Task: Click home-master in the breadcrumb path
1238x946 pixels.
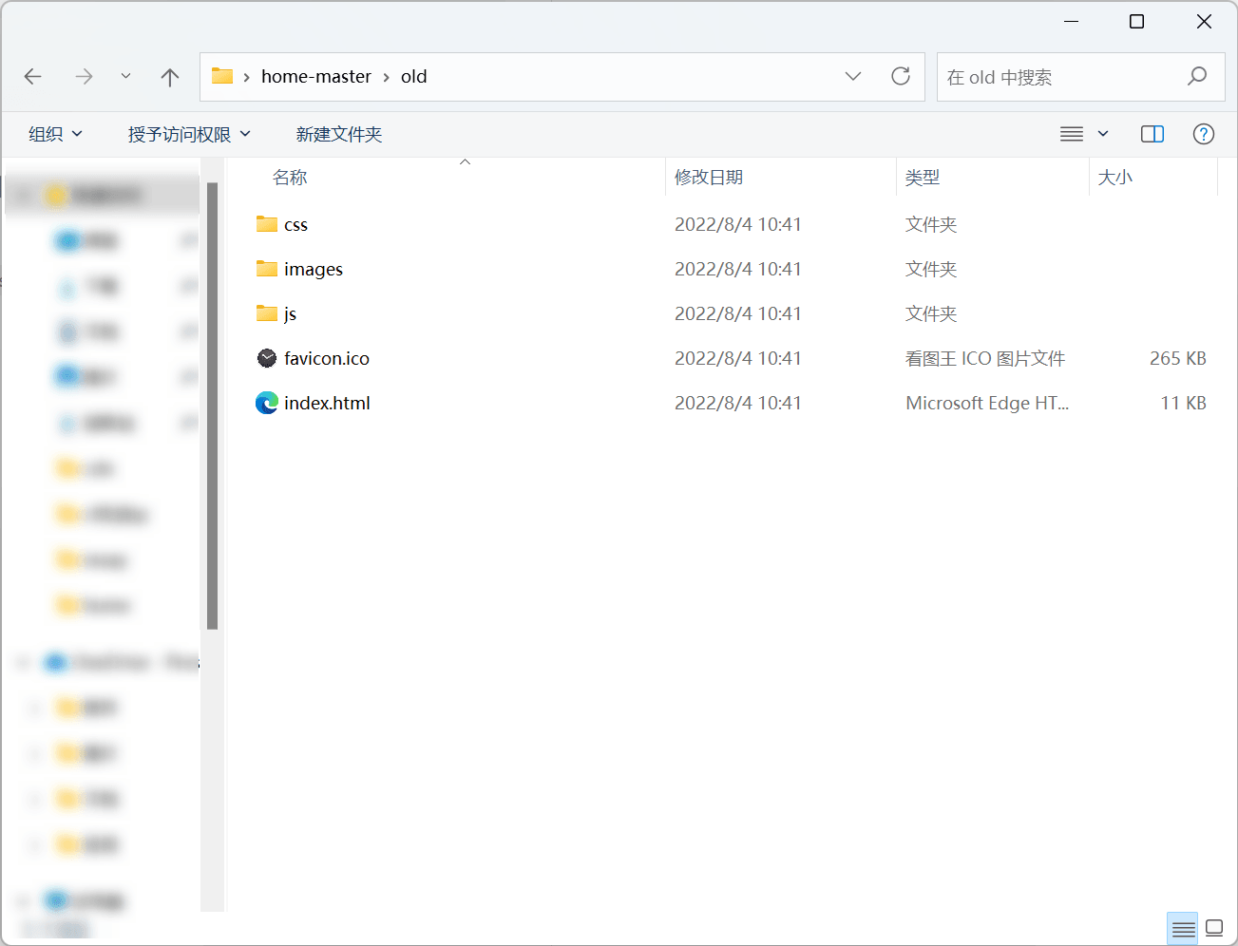Action: [x=315, y=77]
